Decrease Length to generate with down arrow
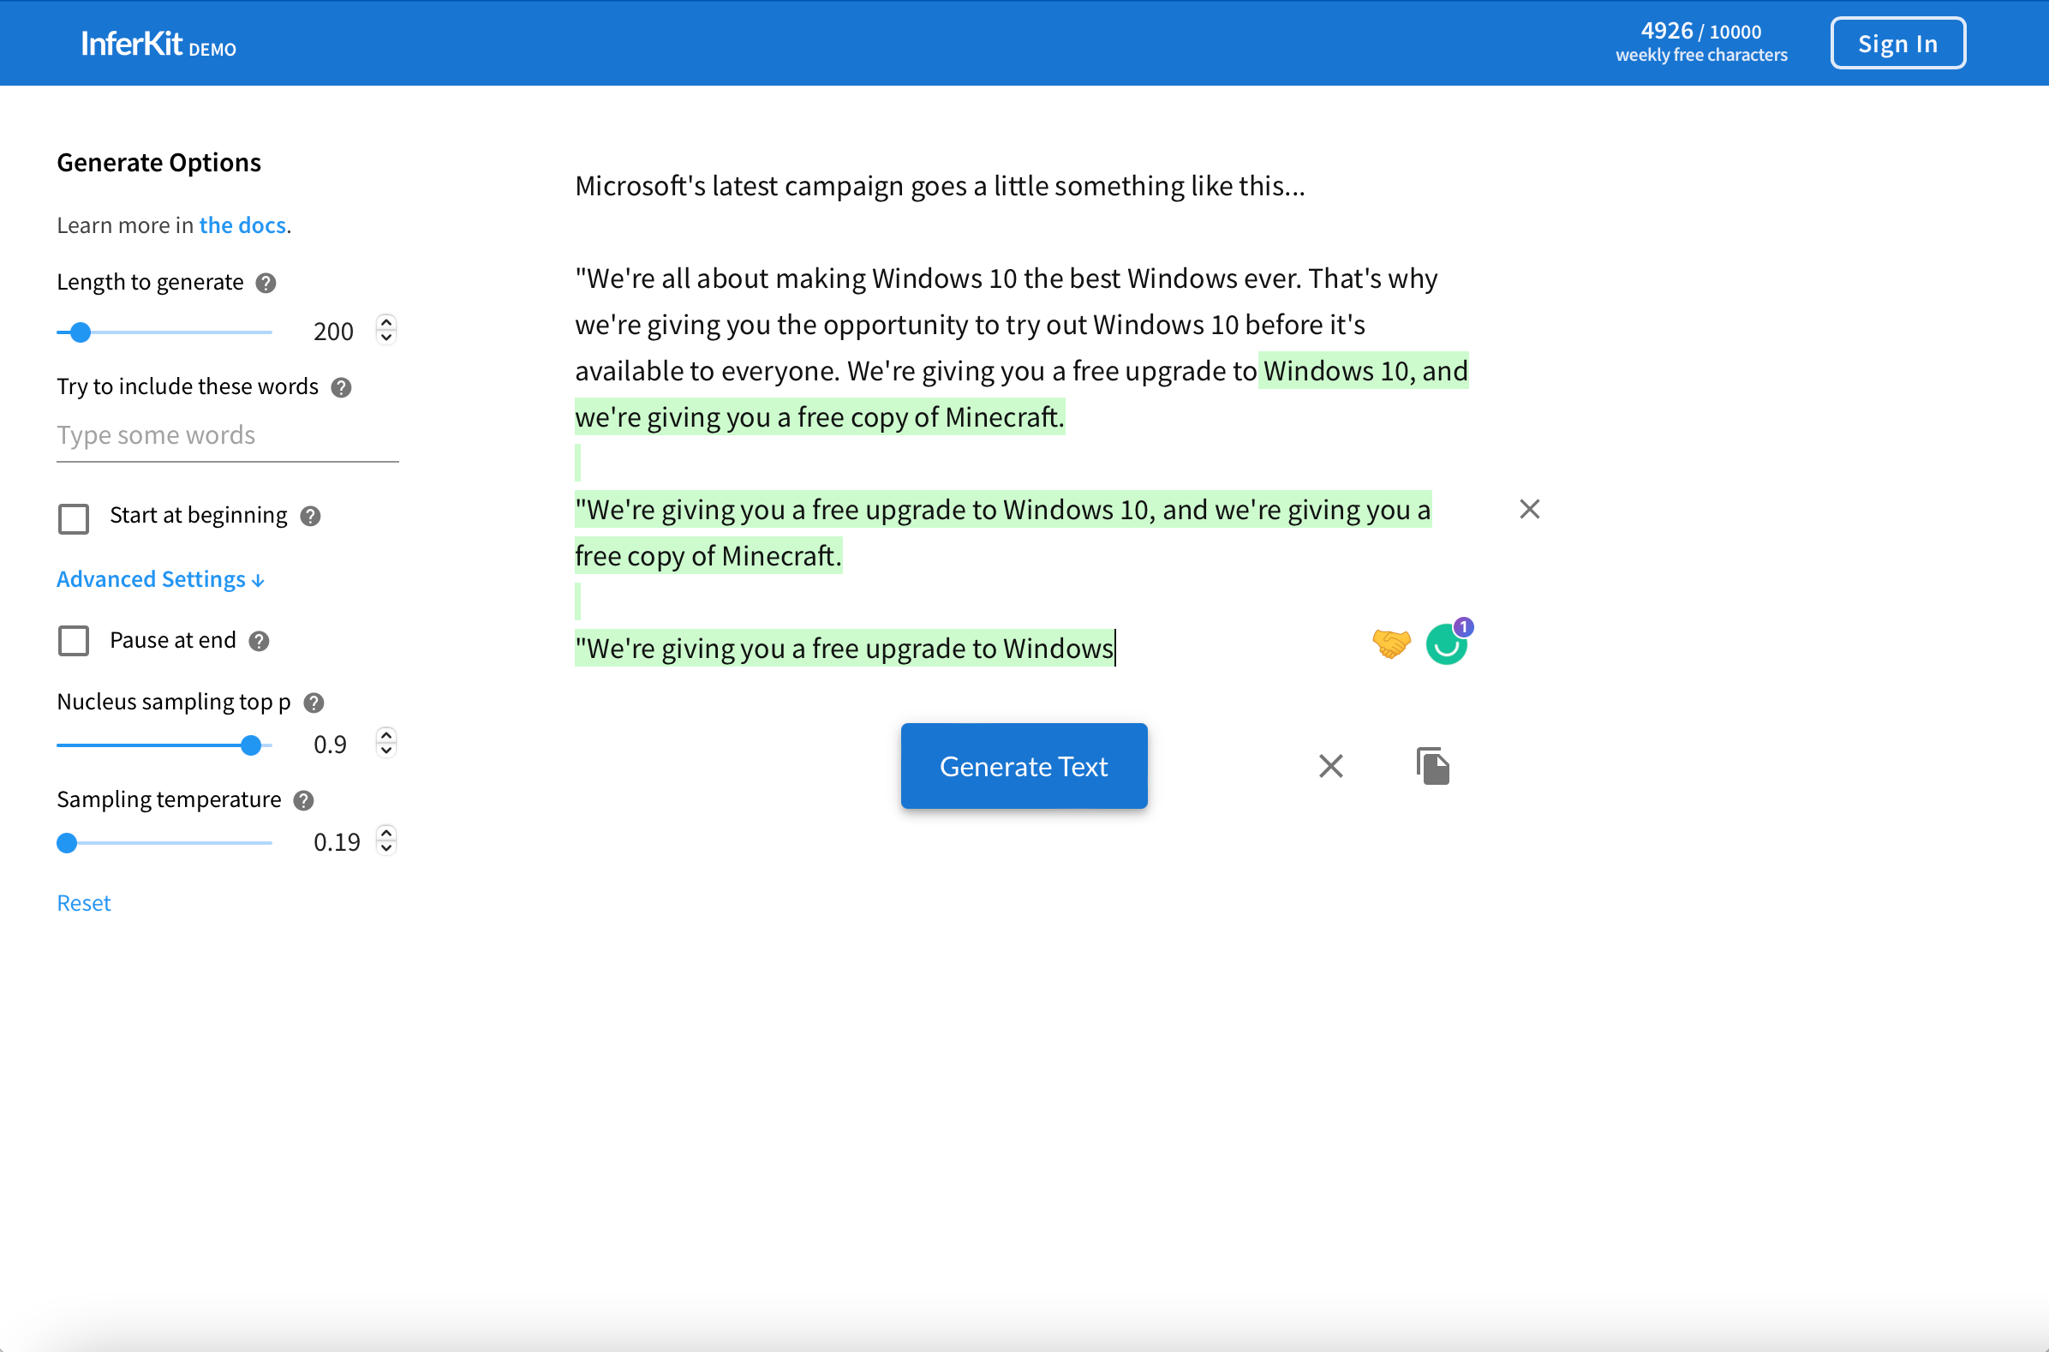Screen dimensions: 2049x1352 [x=386, y=338]
